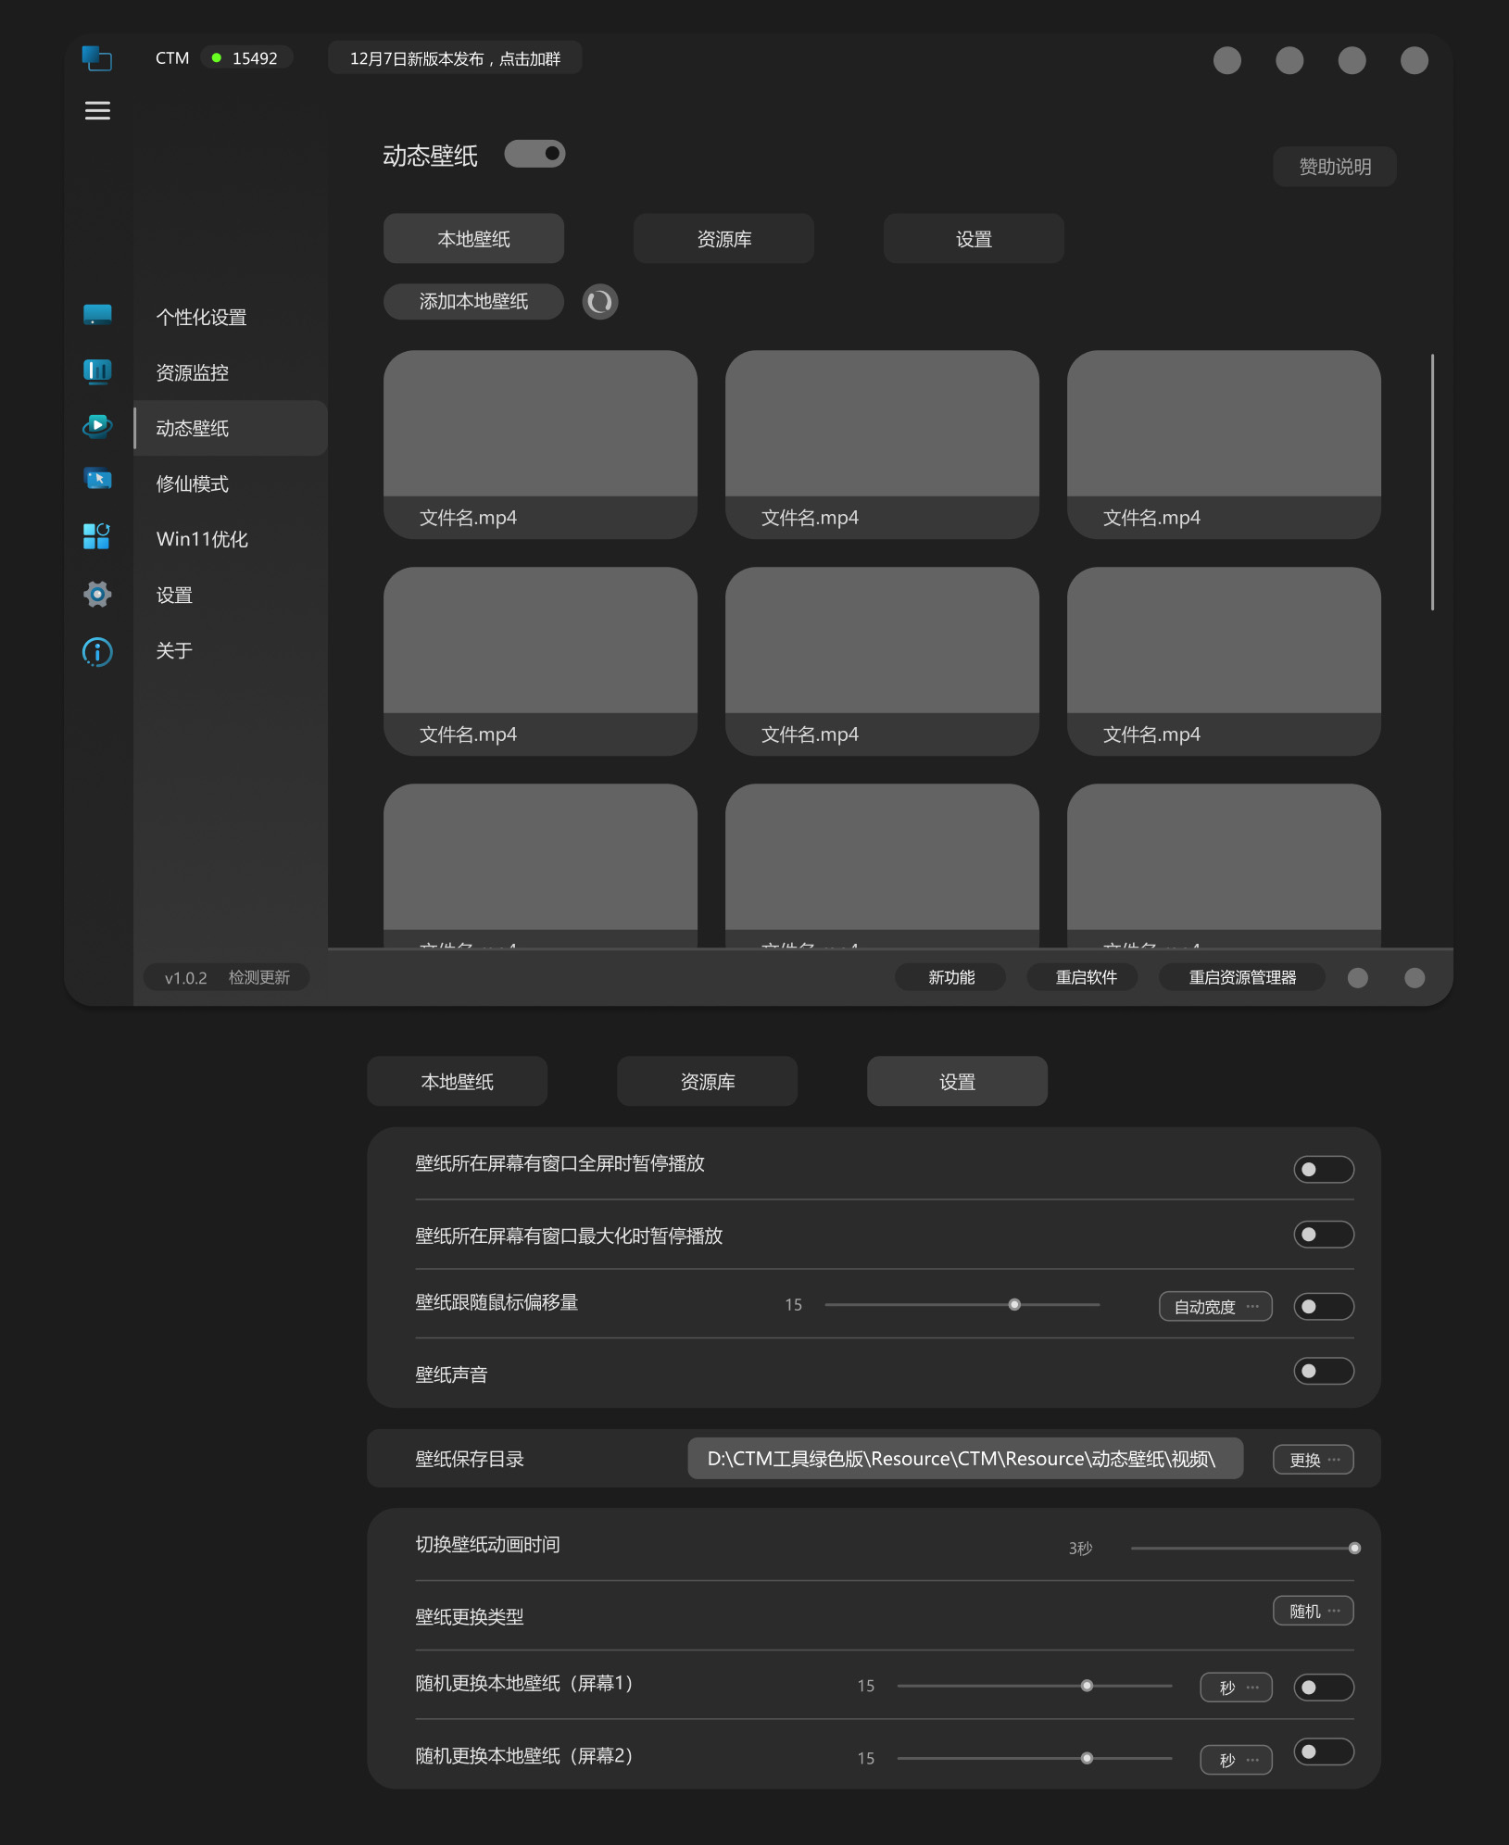Click the 壁纸跟随鼠标偏移量 slider handle
Viewport: 1509px width, 1845px height.
pos(1014,1305)
